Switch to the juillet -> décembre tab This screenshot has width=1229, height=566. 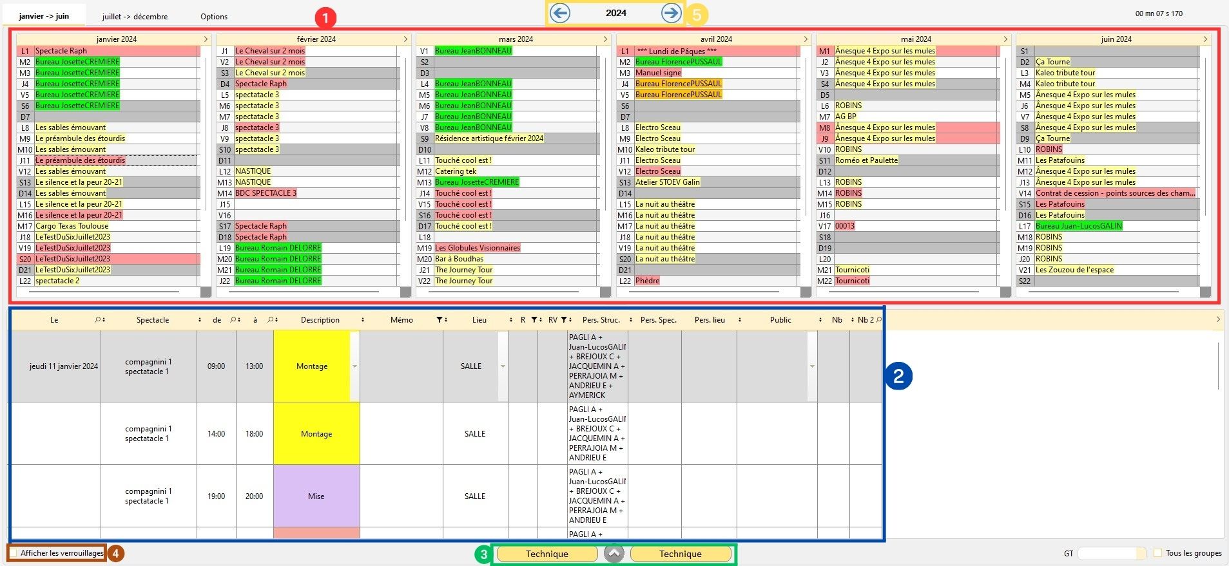(x=135, y=17)
